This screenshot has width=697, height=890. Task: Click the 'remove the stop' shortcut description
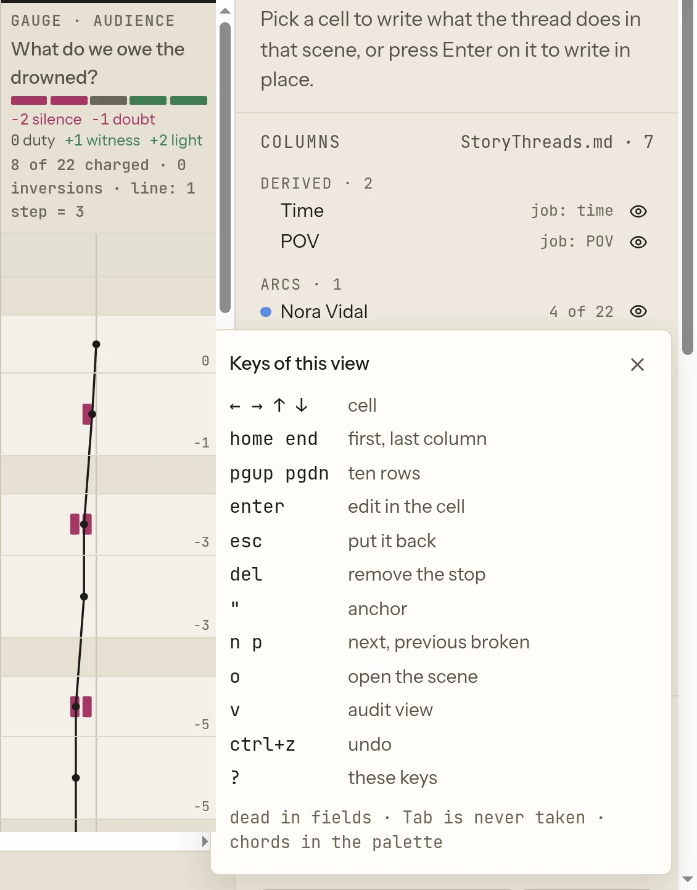click(x=416, y=574)
